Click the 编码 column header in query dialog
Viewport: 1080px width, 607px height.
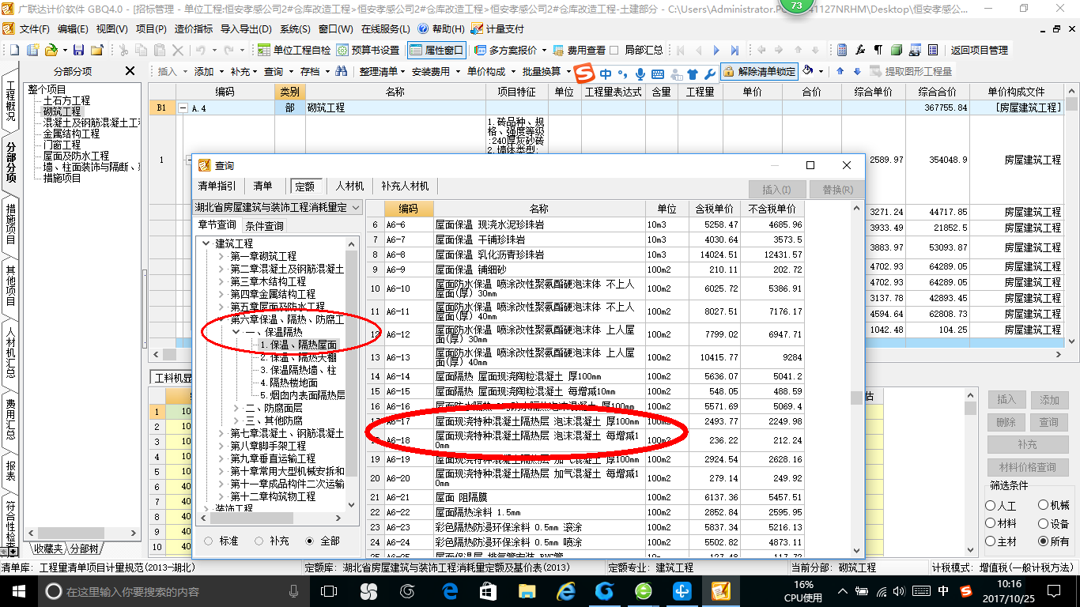408,209
